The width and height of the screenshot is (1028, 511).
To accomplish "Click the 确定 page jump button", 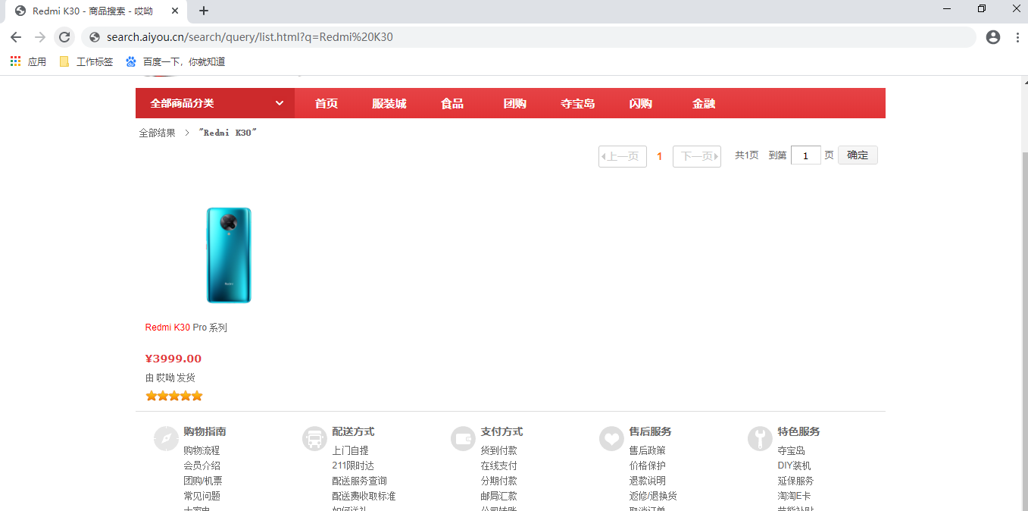I will click(858, 155).
